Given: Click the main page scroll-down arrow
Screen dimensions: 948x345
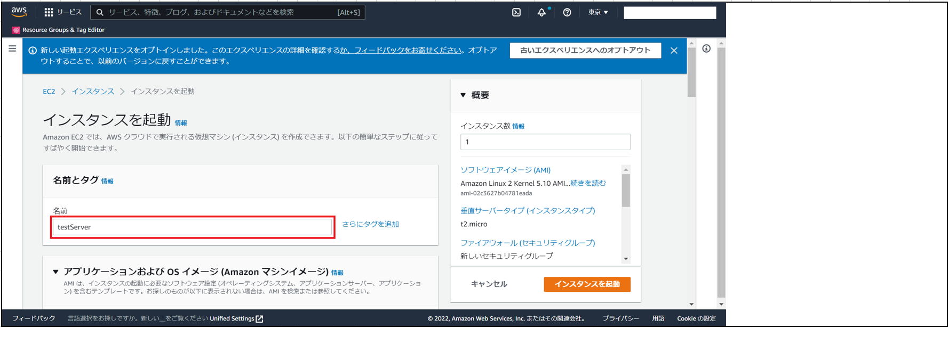Looking at the screenshot, I should [x=691, y=305].
